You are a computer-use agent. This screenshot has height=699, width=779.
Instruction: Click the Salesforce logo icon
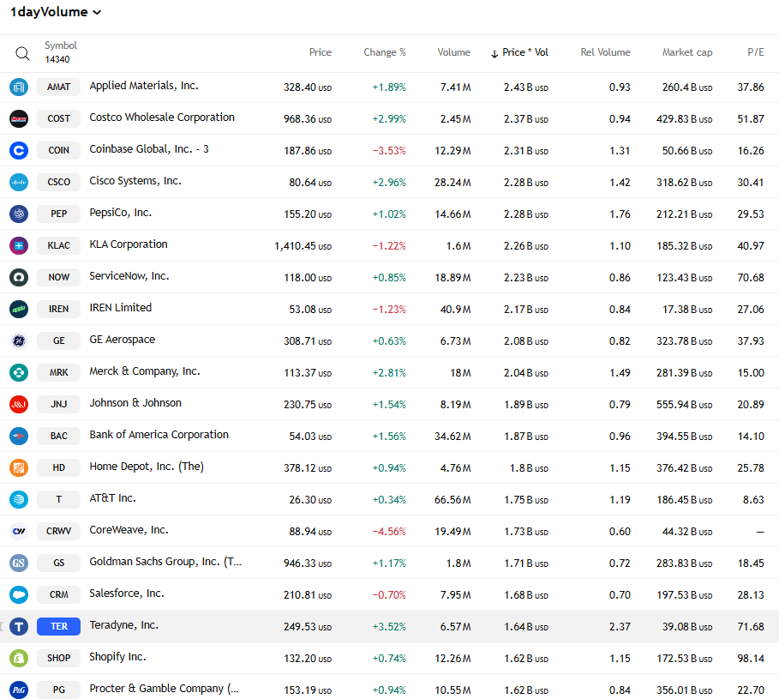click(19, 594)
